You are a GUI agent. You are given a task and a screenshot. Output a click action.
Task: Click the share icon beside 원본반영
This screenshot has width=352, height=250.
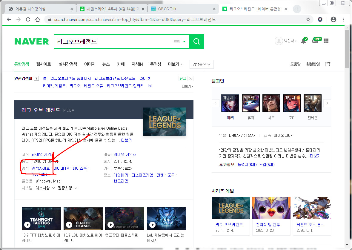328,64
